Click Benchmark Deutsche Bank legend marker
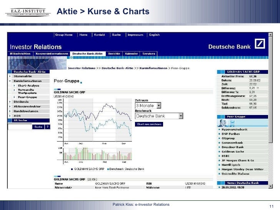Screen dimensions: 280x210 [x=108, y=169]
